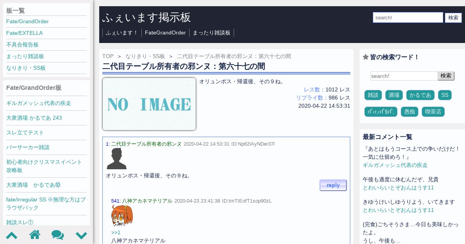Click the orange-haired avatar on post 541
Screen dimensions: 465x244
point(122,215)
